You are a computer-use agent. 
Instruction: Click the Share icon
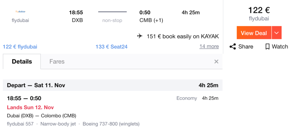[x=233, y=47]
